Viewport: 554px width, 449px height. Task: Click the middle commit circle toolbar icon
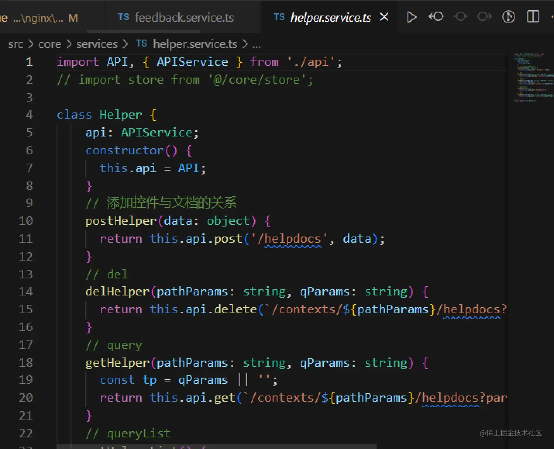tap(460, 17)
